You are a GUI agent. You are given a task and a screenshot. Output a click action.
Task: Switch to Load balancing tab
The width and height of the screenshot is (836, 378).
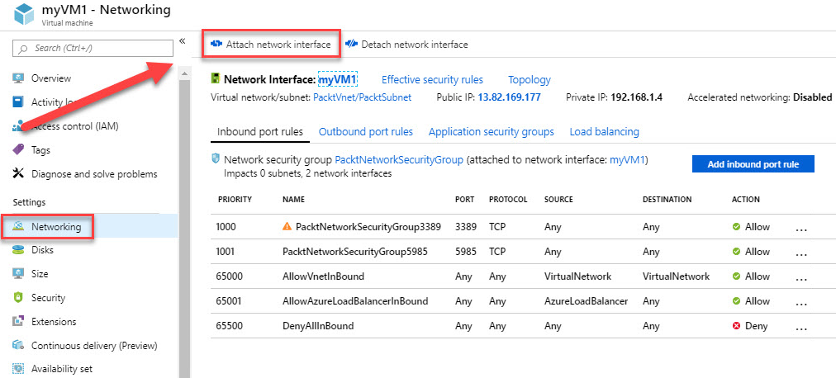pyautogui.click(x=604, y=131)
